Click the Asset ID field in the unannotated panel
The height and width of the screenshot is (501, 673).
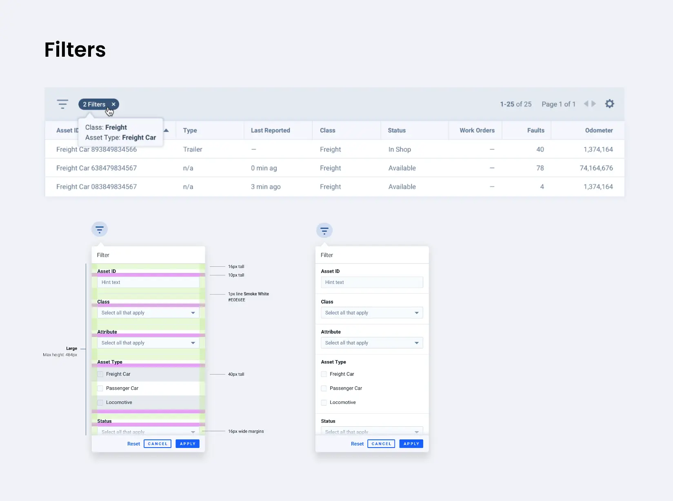(372, 282)
